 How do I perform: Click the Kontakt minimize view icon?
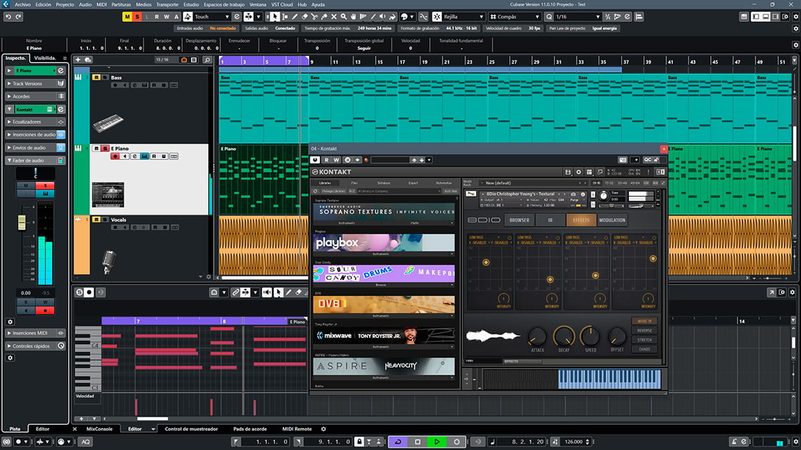point(601,172)
